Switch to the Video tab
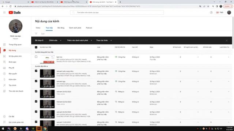 pyautogui.click(x=38, y=28)
